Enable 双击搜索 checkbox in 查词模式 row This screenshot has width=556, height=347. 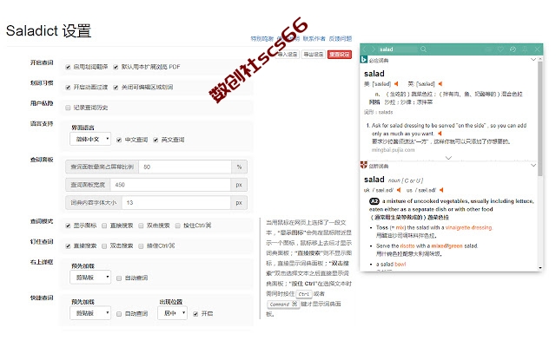coord(141,226)
